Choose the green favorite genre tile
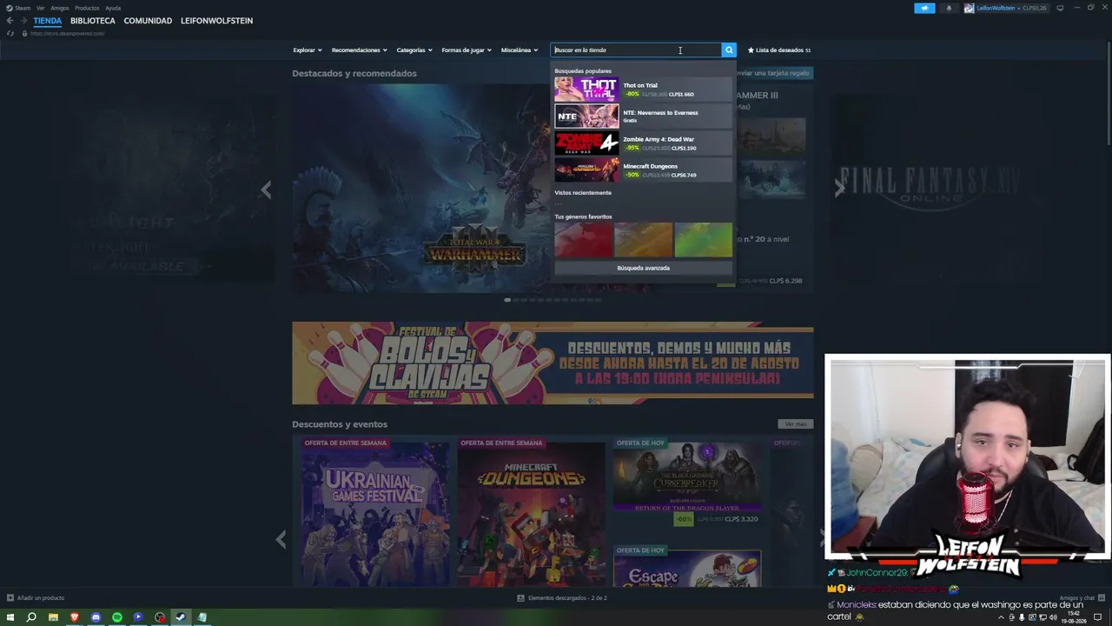This screenshot has height=626, width=1112. (703, 240)
